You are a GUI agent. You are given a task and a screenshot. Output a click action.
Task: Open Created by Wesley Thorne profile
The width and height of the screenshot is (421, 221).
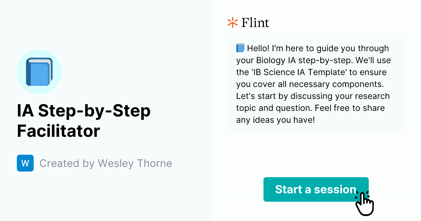pyautogui.click(x=105, y=163)
